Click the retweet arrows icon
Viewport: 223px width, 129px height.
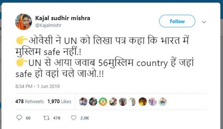pos(46,118)
